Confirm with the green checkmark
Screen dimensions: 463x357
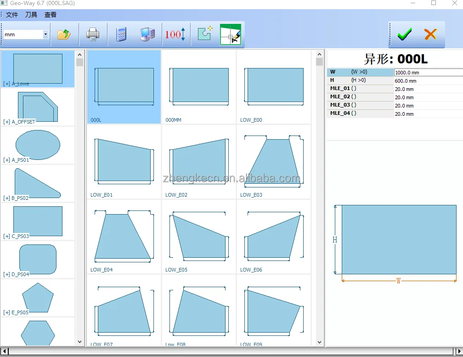click(x=404, y=34)
